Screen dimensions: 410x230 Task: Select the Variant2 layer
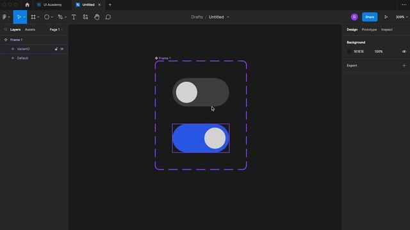click(34, 49)
